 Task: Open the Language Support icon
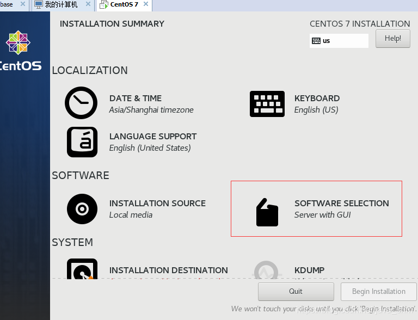coord(82,142)
